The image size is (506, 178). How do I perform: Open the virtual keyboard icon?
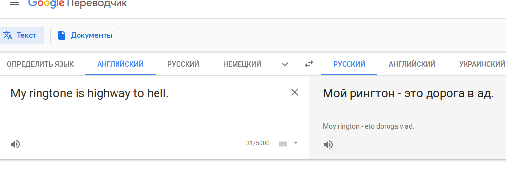point(283,144)
